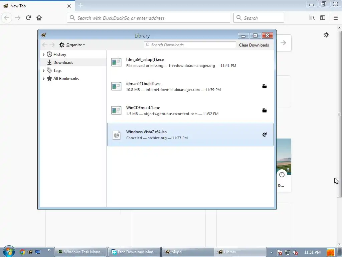Image resolution: width=342 pixels, height=257 pixels.
Task: Click the browser Search box
Action: 259,18
